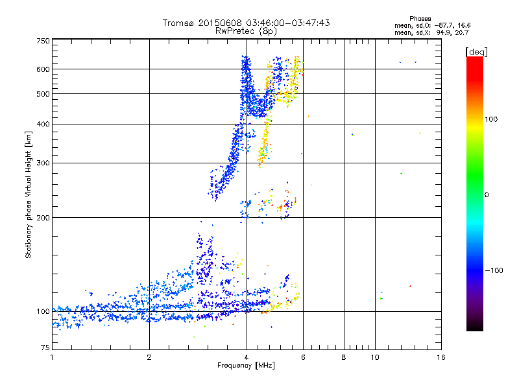Click the x-axis tick label '2'
The image size is (519, 389).
pos(149,357)
